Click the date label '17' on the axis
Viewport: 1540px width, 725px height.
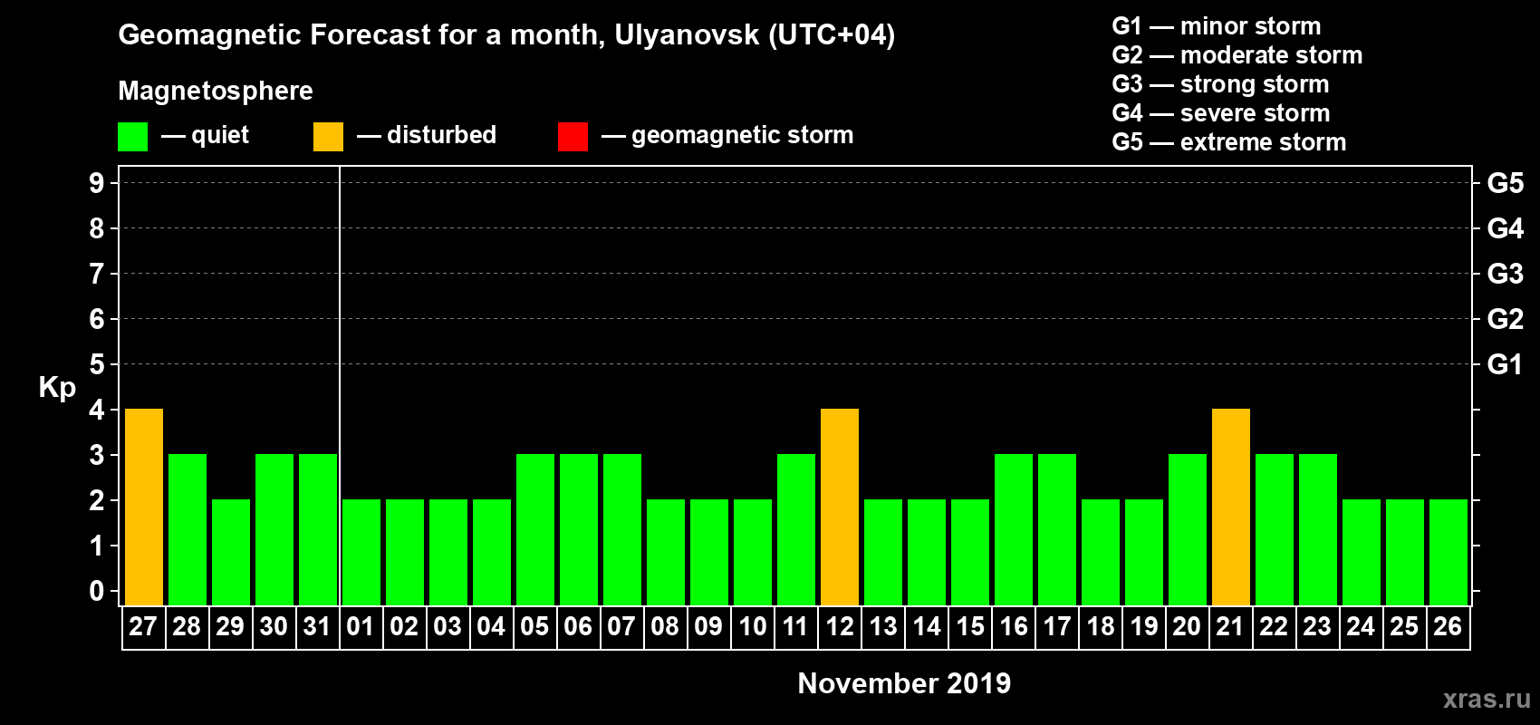coord(1056,627)
